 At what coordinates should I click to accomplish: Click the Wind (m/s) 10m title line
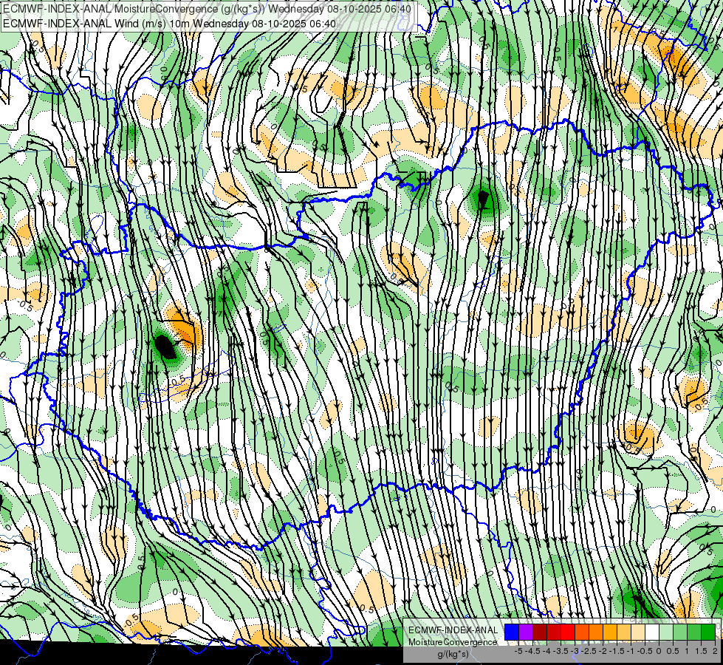tap(169, 24)
